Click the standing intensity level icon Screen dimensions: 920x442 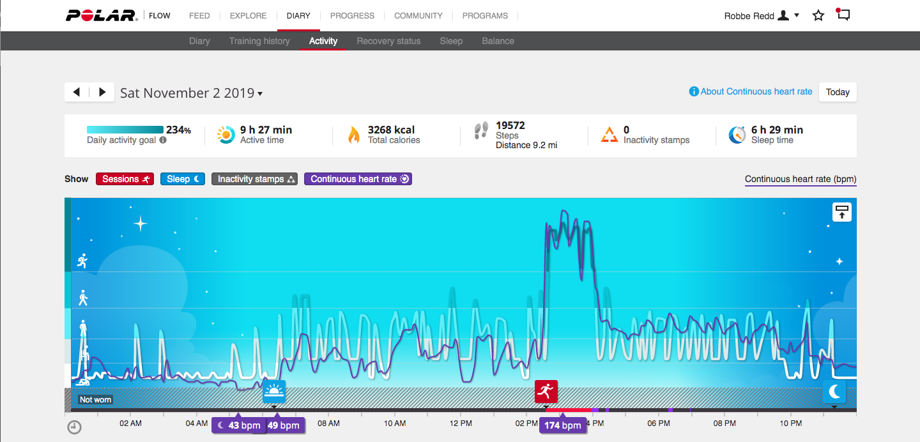tap(83, 328)
